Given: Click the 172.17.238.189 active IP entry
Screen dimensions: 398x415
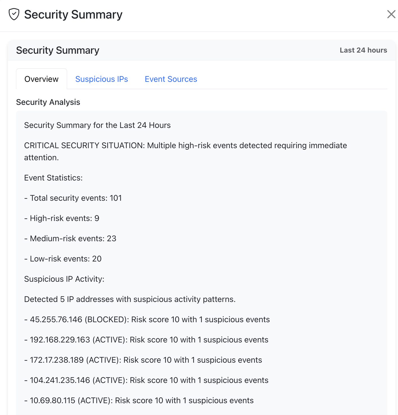Looking at the screenshot, I should (143, 360).
